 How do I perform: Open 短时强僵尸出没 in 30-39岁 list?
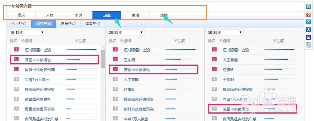(x=236, y=50)
